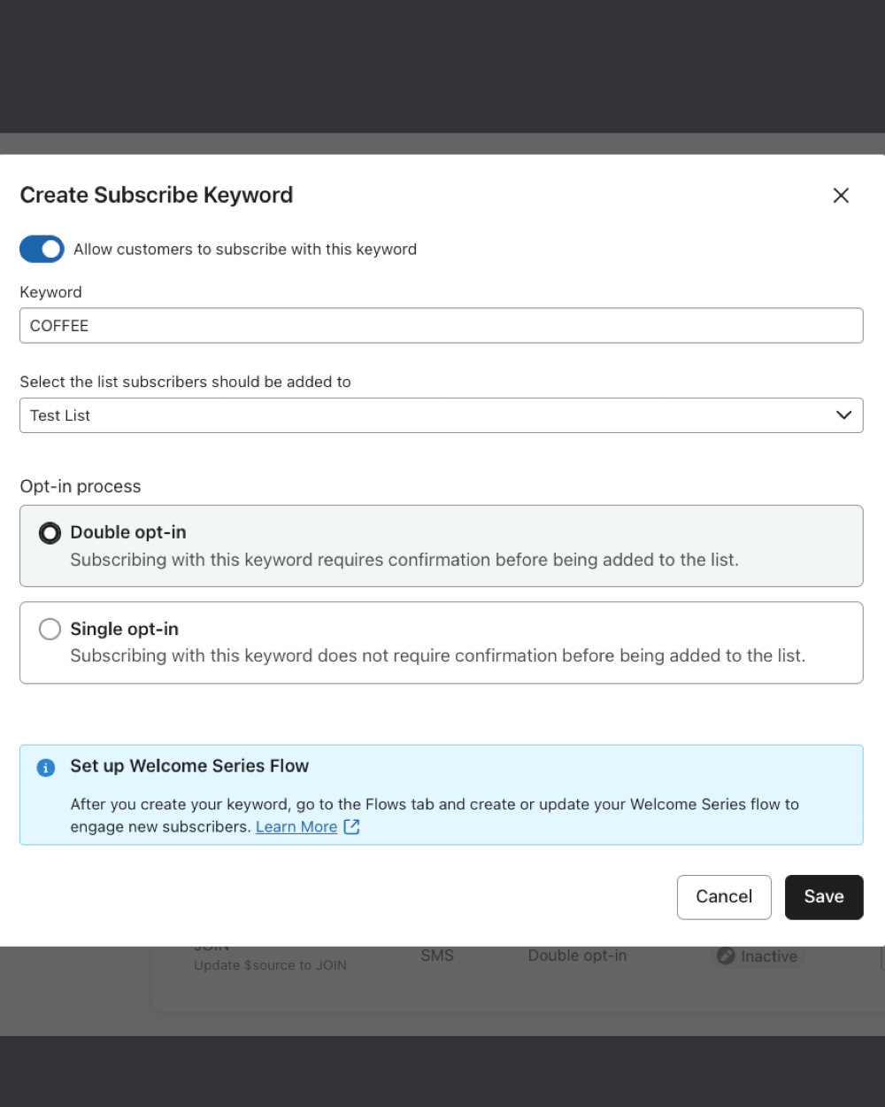Toggle off the allow-subscribe keyword switch
The width and height of the screenshot is (885, 1107).
pos(42,250)
